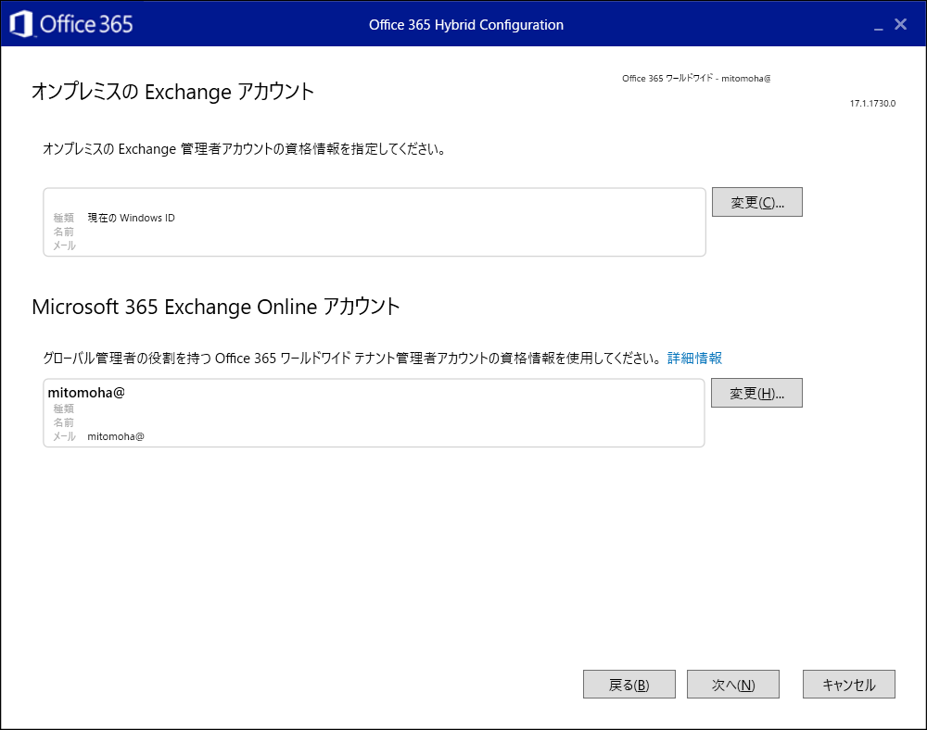The width and height of the screenshot is (927, 730).
Task: Cancel the wizard with キャンセル
Action: [849, 684]
